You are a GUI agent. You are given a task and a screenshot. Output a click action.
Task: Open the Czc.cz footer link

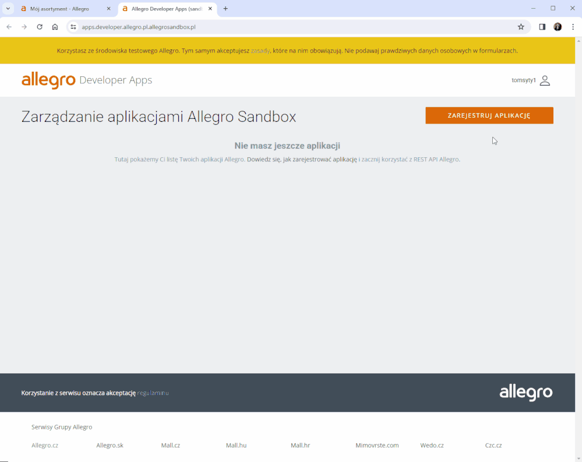click(493, 445)
